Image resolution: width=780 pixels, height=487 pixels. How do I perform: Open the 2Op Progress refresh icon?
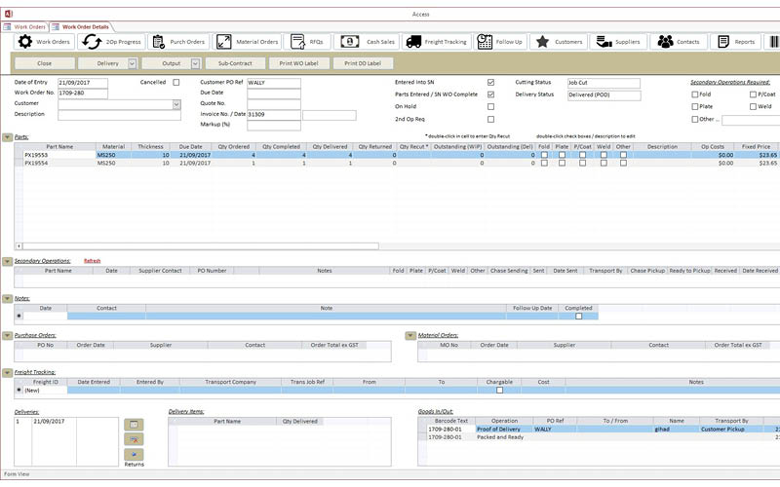92,42
